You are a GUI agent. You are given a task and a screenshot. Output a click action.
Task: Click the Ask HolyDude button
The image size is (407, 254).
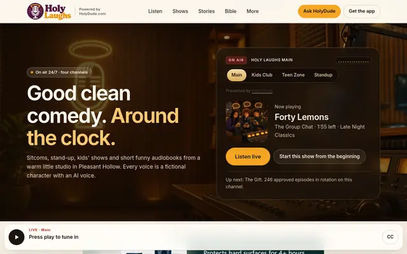click(319, 11)
